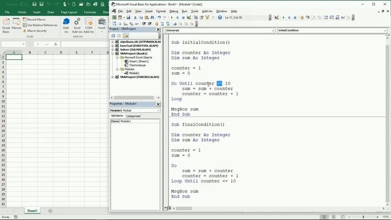391x220 pixels.
Task: Click Properties Window icon in VBA standard toolbar
Action: pyautogui.click(x=202, y=18)
